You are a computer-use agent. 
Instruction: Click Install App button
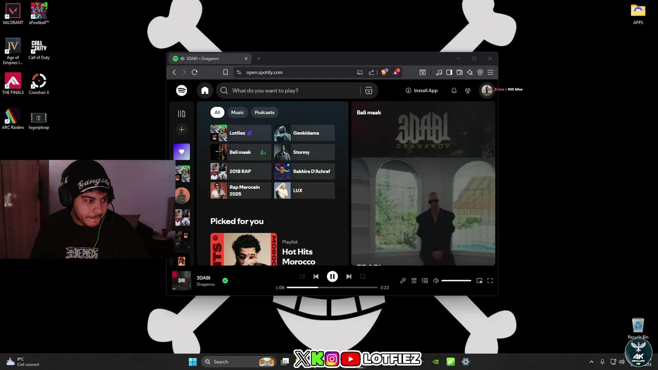[422, 90]
